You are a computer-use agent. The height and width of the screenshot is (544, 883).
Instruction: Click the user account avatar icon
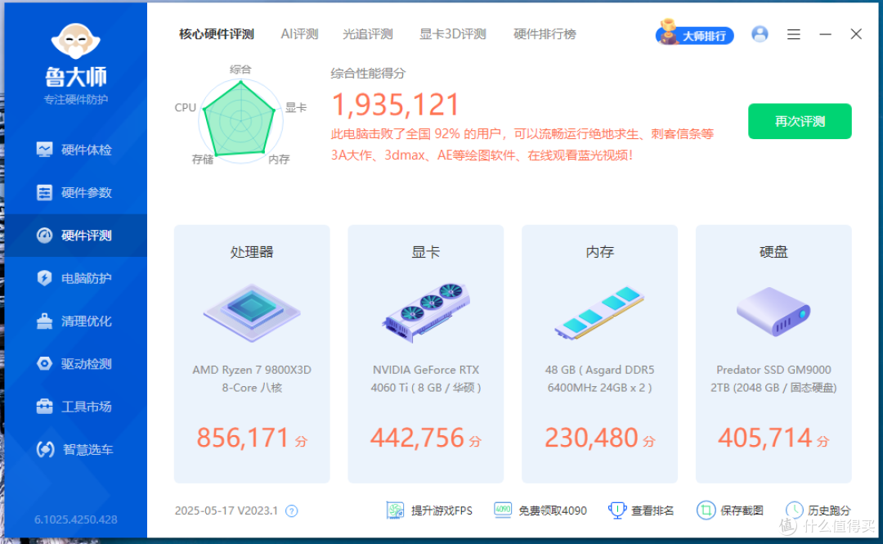[760, 34]
